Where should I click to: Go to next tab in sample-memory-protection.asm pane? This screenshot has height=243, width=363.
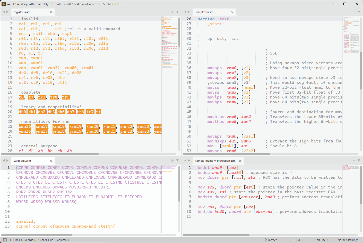(189, 160)
